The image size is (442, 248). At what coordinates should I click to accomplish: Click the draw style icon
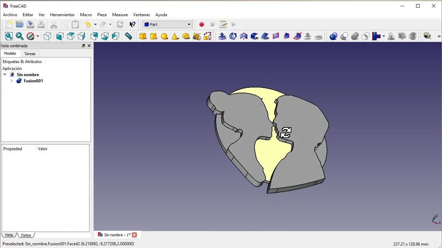click(30, 36)
